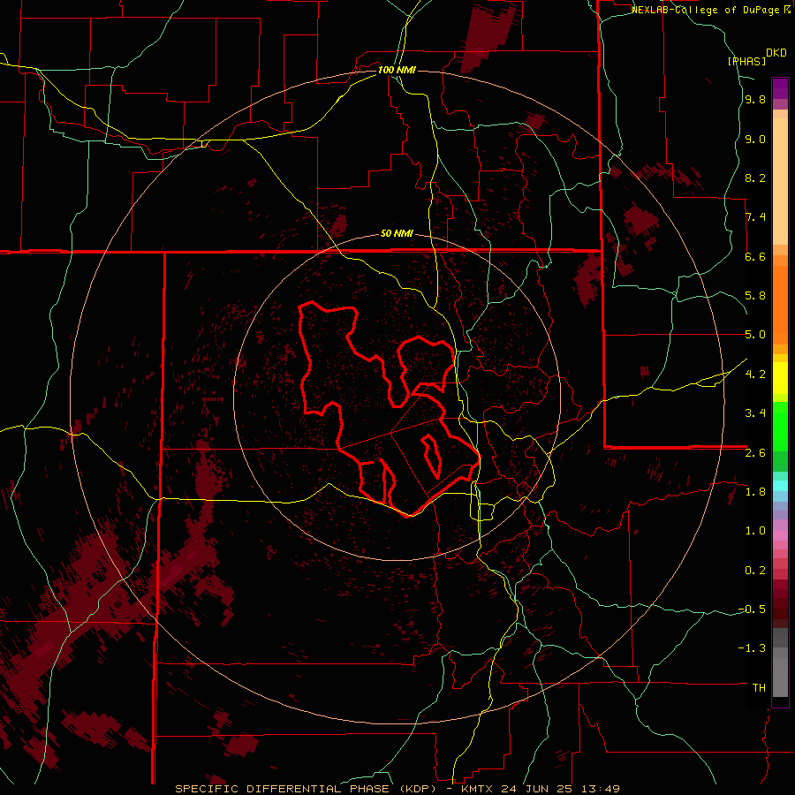
Task: Pick the pink segment of color bar
Action: tap(780, 535)
